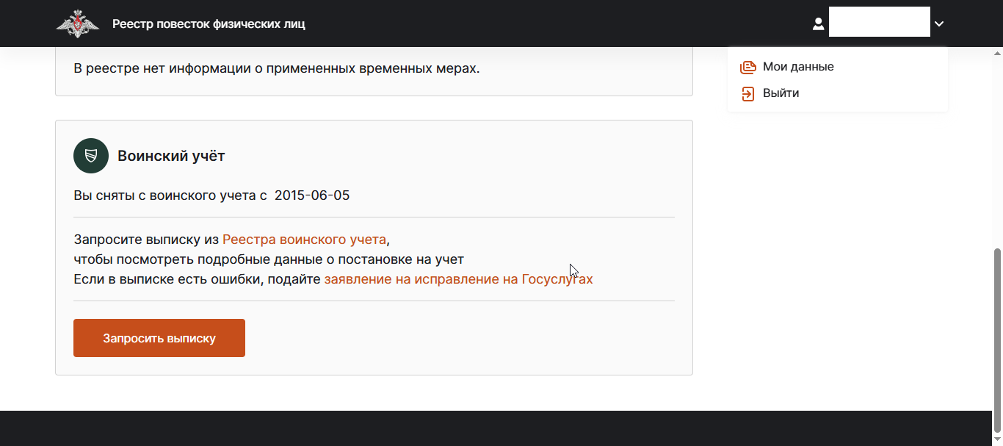1003x446 pixels.
Task: Follow the "заявление на исправление на Госуслугах" link
Action: (x=458, y=279)
